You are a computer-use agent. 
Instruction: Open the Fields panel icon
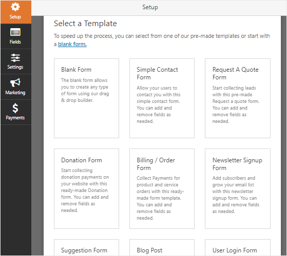click(x=15, y=32)
